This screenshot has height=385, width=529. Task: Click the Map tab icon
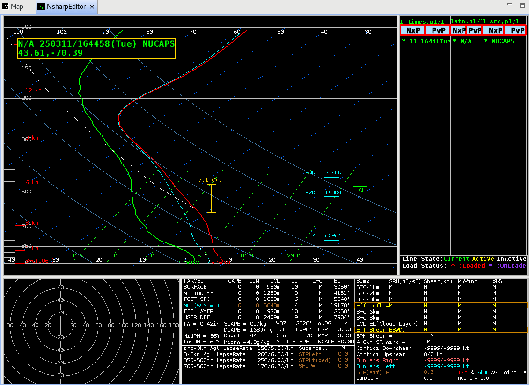click(x=5, y=7)
